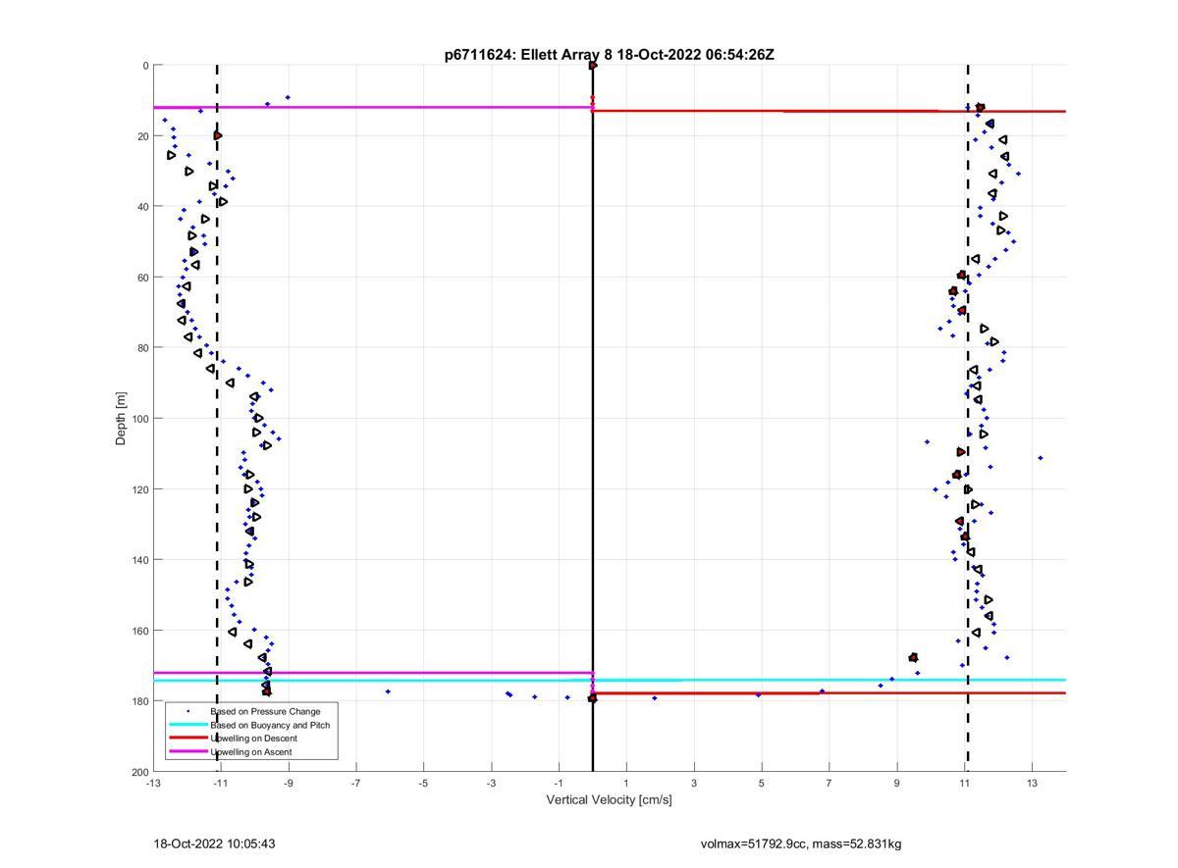The image size is (1178, 868).
Task: Click the y-axis tick label '100'
Action: point(140,419)
